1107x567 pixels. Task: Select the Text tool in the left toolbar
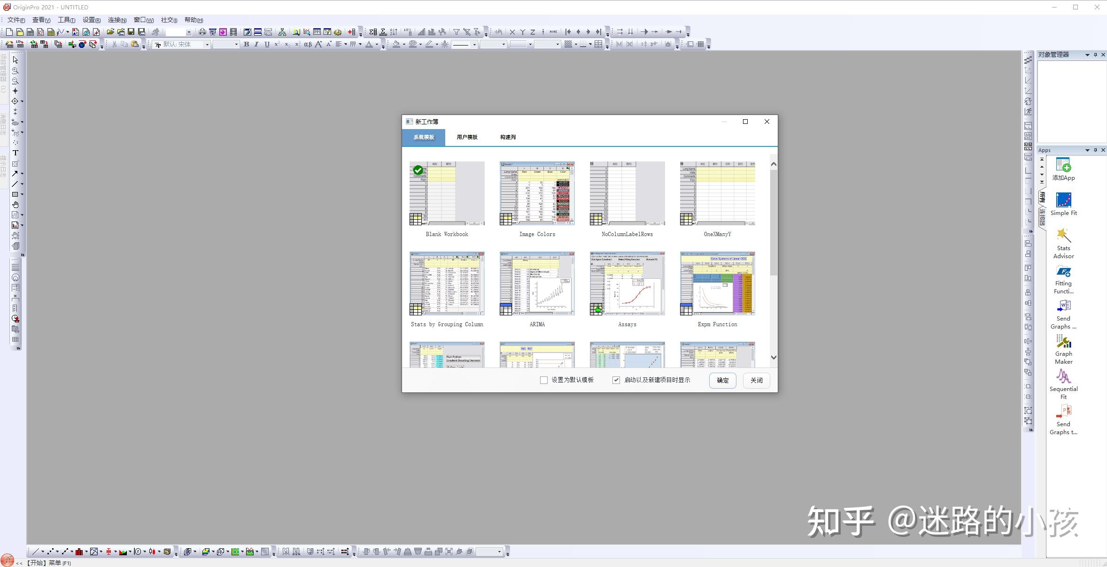click(x=15, y=153)
